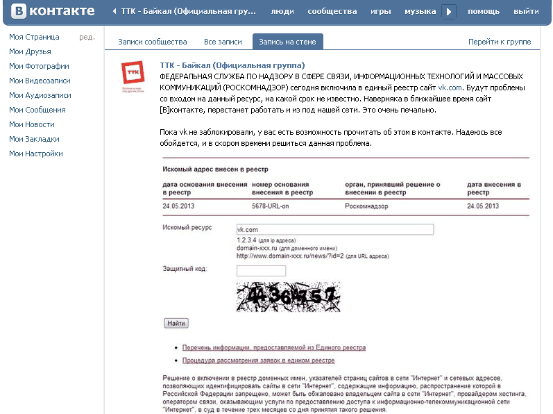Click the Найти button
This screenshot has height=414, width=553.
tap(176, 323)
